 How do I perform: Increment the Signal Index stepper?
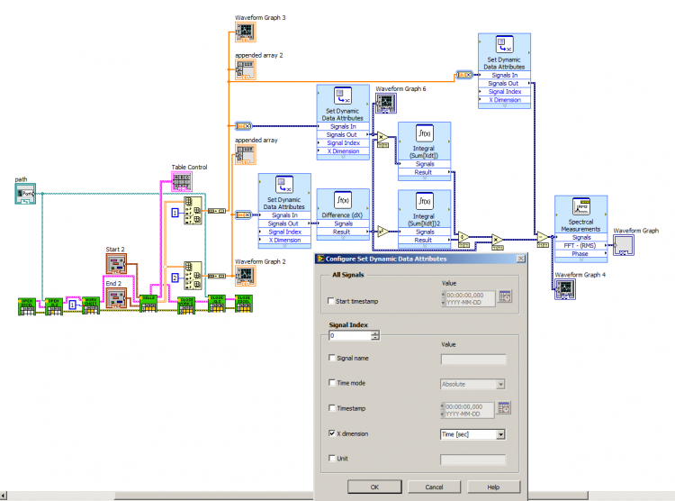pyautogui.click(x=375, y=333)
